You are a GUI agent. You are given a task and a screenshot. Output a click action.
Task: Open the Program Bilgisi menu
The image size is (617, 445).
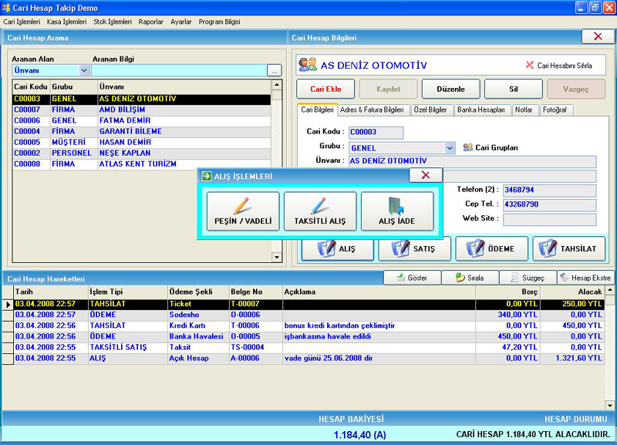coord(219,22)
